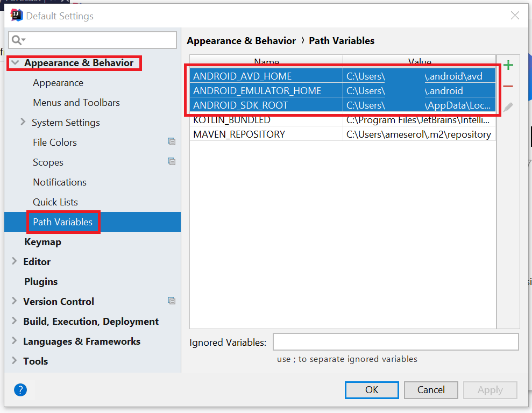
Task: Open Menus and Toolbars settings
Action: [76, 102]
